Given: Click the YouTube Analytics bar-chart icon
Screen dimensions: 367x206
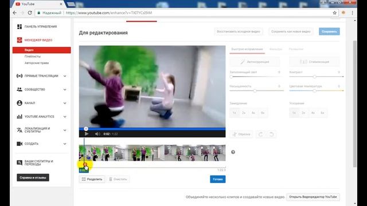Looking at the screenshot, I should click(19, 117).
